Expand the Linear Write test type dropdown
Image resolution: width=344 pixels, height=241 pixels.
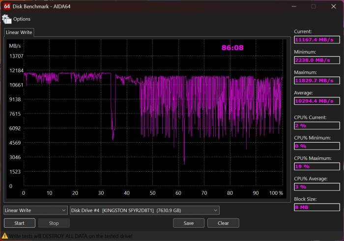35,210
